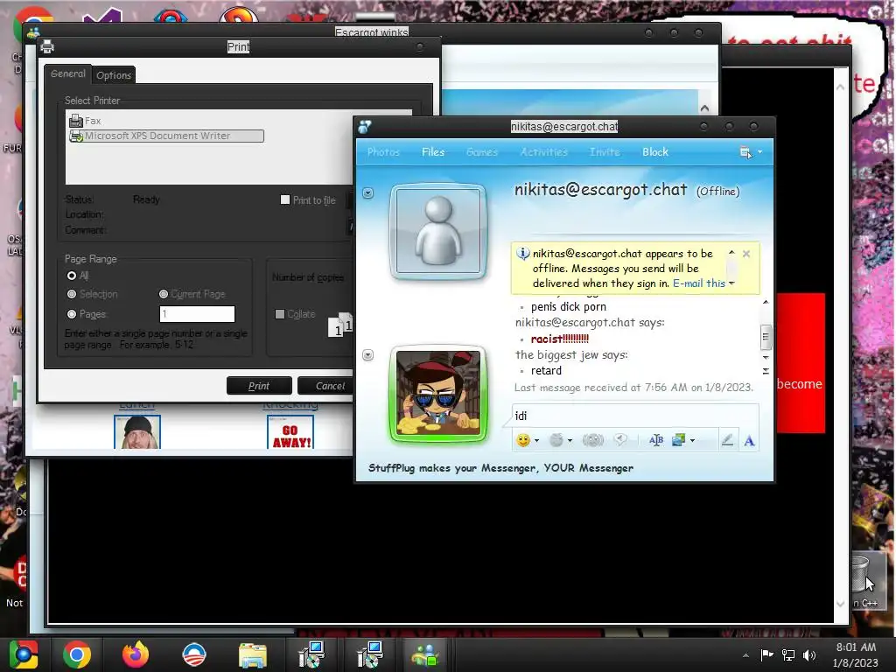Screen dimensions: 896x672
Task: Open the Files menu in Messenger
Action: (x=432, y=152)
